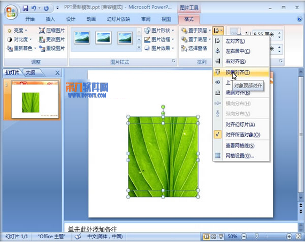This screenshot has height=242, width=305.
Task: Select the 压缩图片 compress picture tool
Action: click(x=51, y=31)
